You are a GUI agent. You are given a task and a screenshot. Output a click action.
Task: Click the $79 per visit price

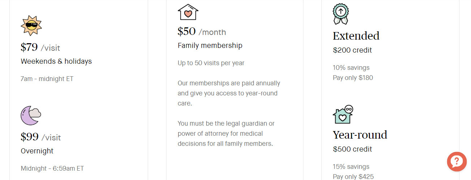pyautogui.click(x=40, y=47)
